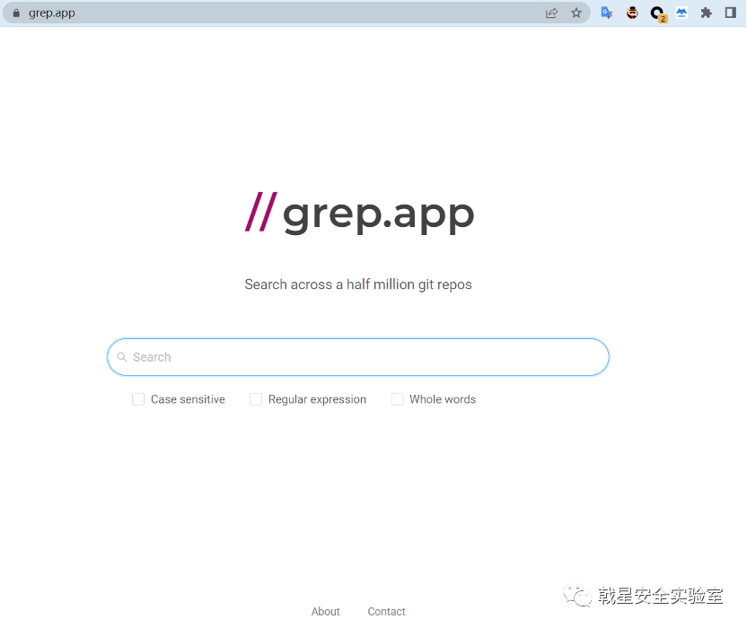Click the magnifier icon in the search box

coord(122,357)
